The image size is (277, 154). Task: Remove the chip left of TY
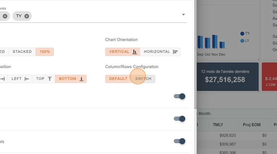tap(5, 16)
